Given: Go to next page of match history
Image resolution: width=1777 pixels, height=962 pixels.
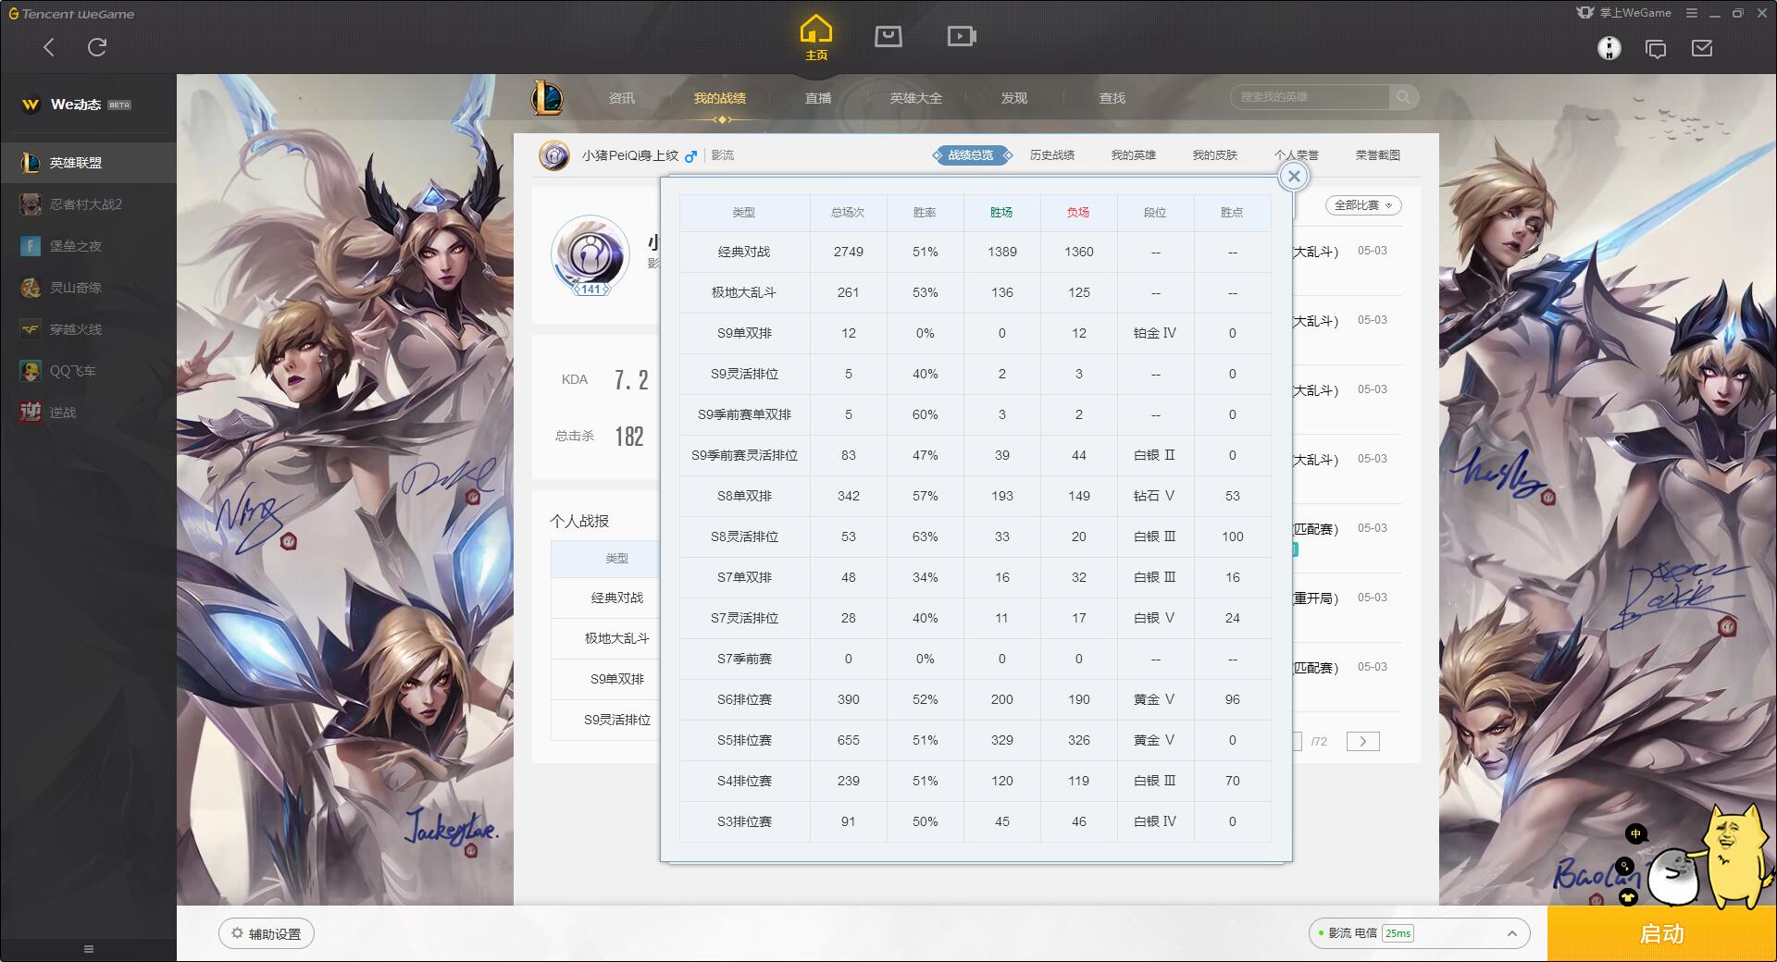Looking at the screenshot, I should pos(1363,741).
